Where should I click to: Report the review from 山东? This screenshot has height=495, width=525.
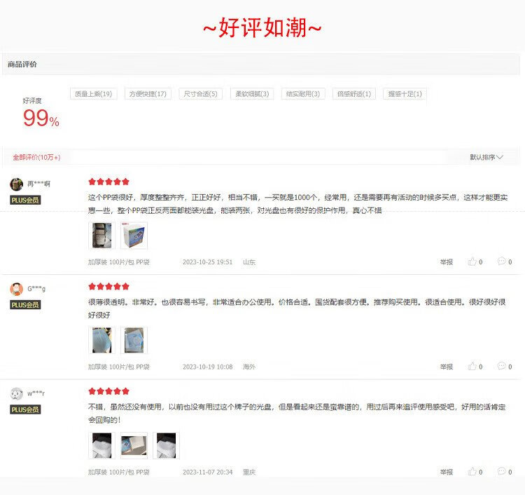click(x=447, y=262)
